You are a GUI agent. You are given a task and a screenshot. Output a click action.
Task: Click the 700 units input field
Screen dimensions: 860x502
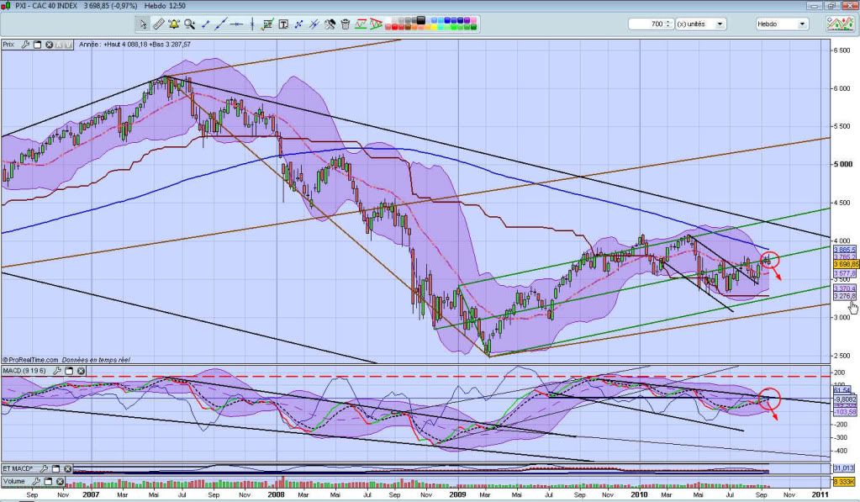pyautogui.click(x=646, y=24)
